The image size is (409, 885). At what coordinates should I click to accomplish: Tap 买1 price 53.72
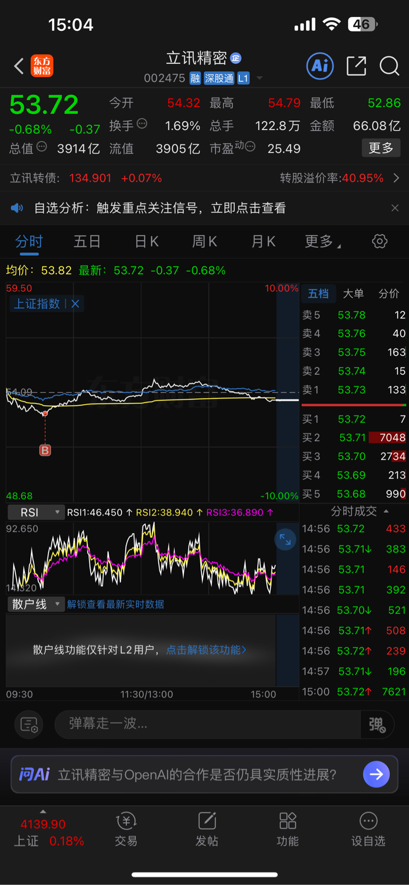351,419
